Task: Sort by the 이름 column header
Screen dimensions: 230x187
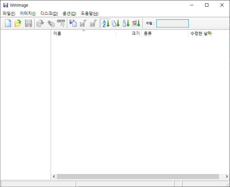Action: click(x=84, y=33)
